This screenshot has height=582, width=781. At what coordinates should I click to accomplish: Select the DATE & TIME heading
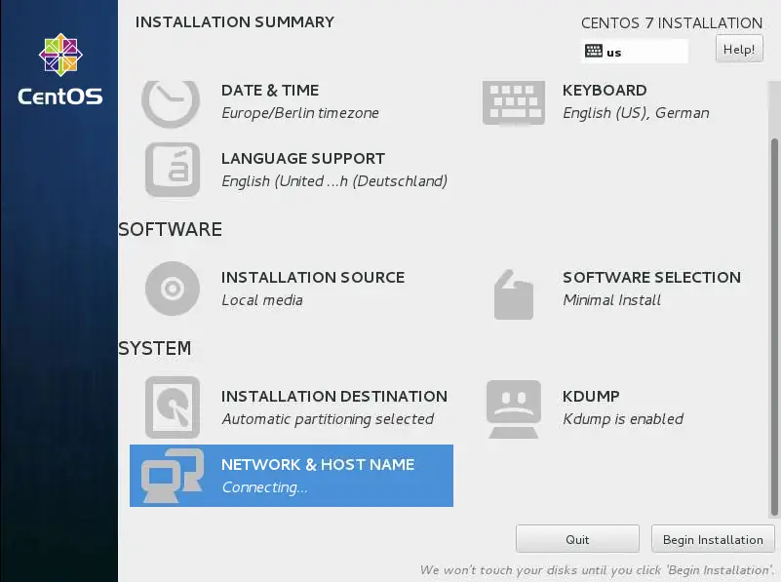(270, 90)
